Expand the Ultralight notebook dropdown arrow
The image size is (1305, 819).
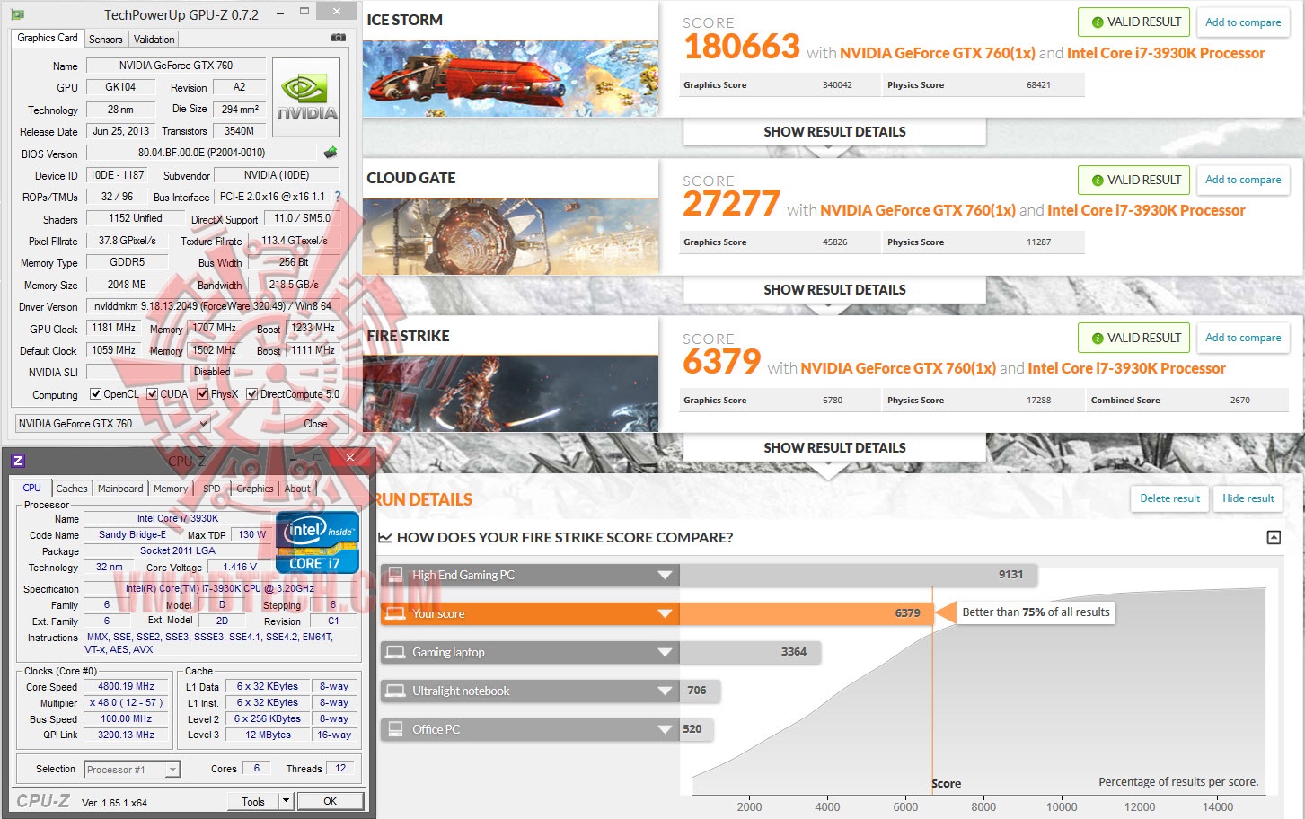[666, 691]
